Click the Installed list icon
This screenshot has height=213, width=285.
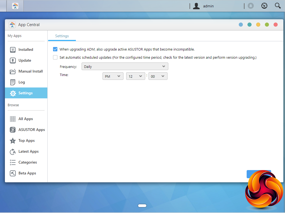click(x=13, y=49)
